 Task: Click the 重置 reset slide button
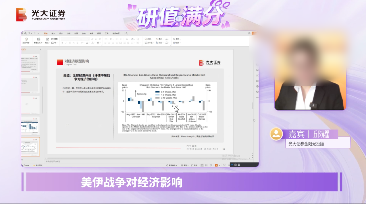pyautogui.click(x=55, y=39)
